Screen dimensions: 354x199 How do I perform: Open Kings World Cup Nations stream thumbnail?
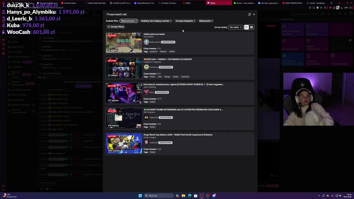point(124,143)
